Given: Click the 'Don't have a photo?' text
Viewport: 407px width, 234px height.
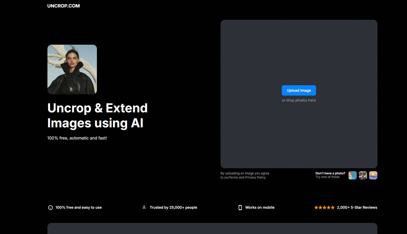Looking at the screenshot, I should pos(330,173).
